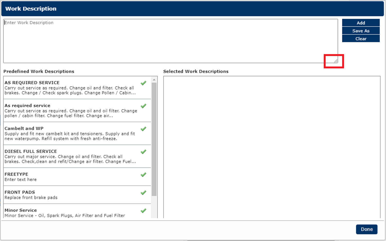
Task: Click inside the Selected Work Descriptions panel
Action: (x=271, y=147)
